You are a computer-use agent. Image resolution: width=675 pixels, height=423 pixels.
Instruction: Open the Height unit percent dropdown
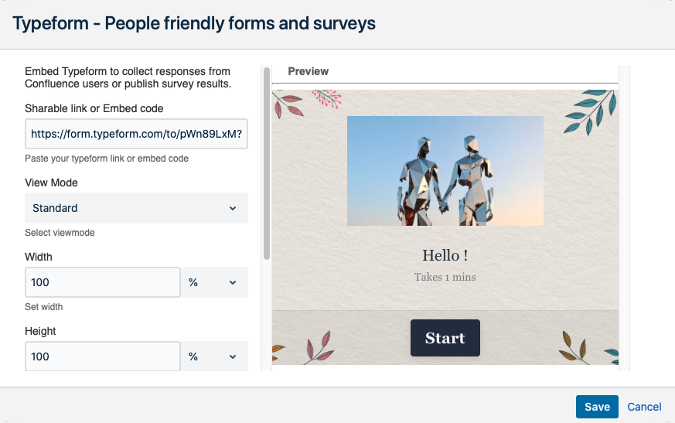214,356
